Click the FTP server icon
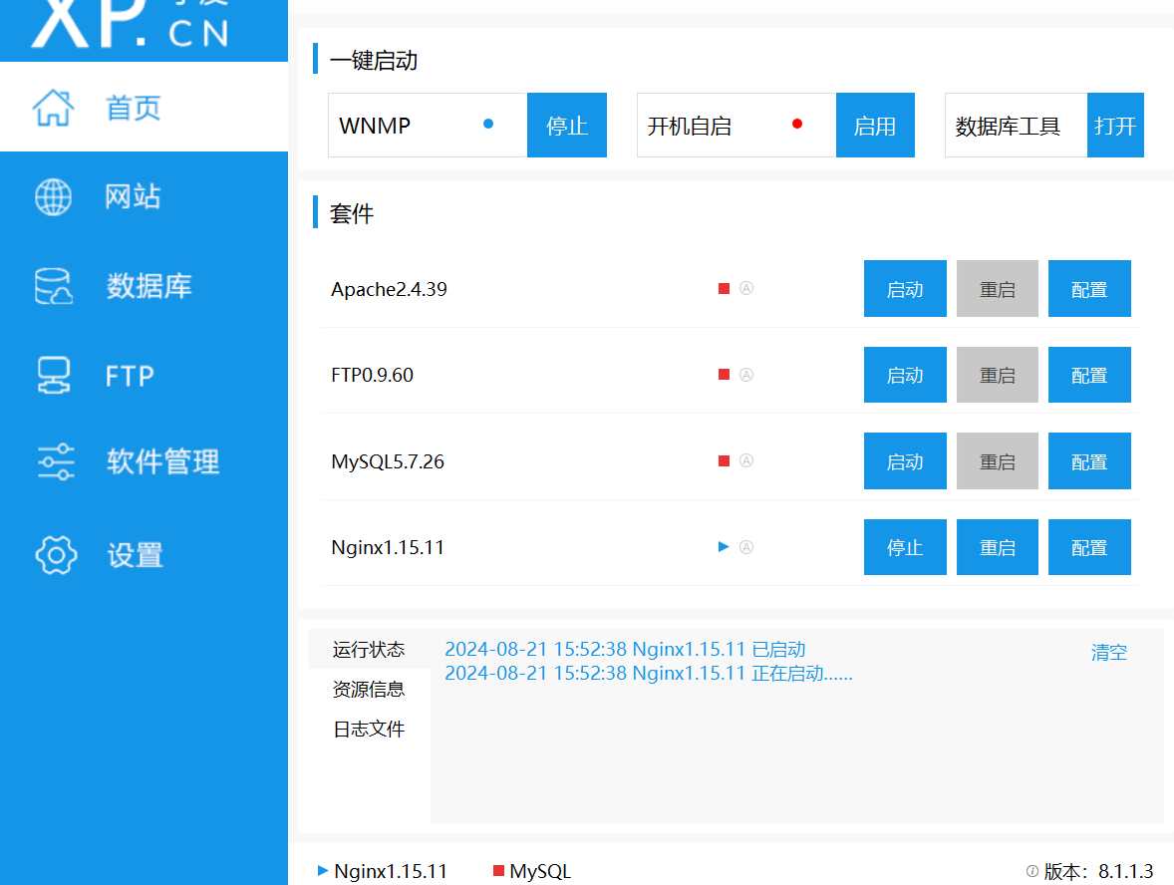The height and width of the screenshot is (885, 1174). point(54,375)
